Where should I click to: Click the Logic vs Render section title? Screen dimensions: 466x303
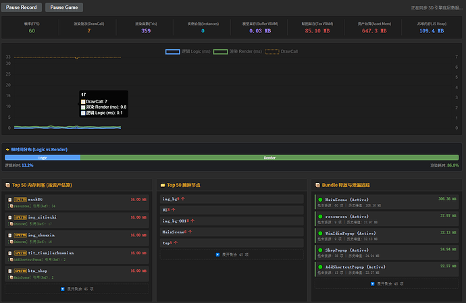(39, 149)
